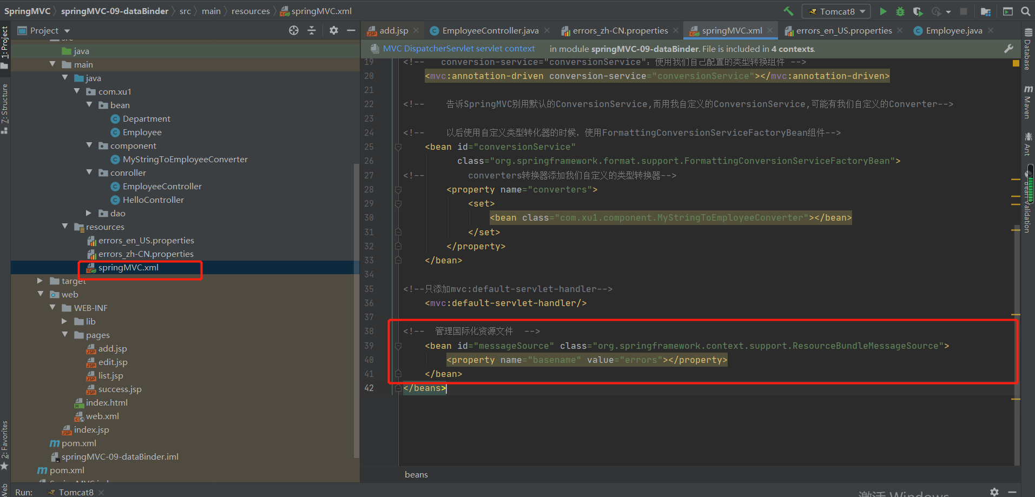Select springMVC.xml in project tree
Image resolution: width=1035 pixels, height=497 pixels.
[128, 268]
